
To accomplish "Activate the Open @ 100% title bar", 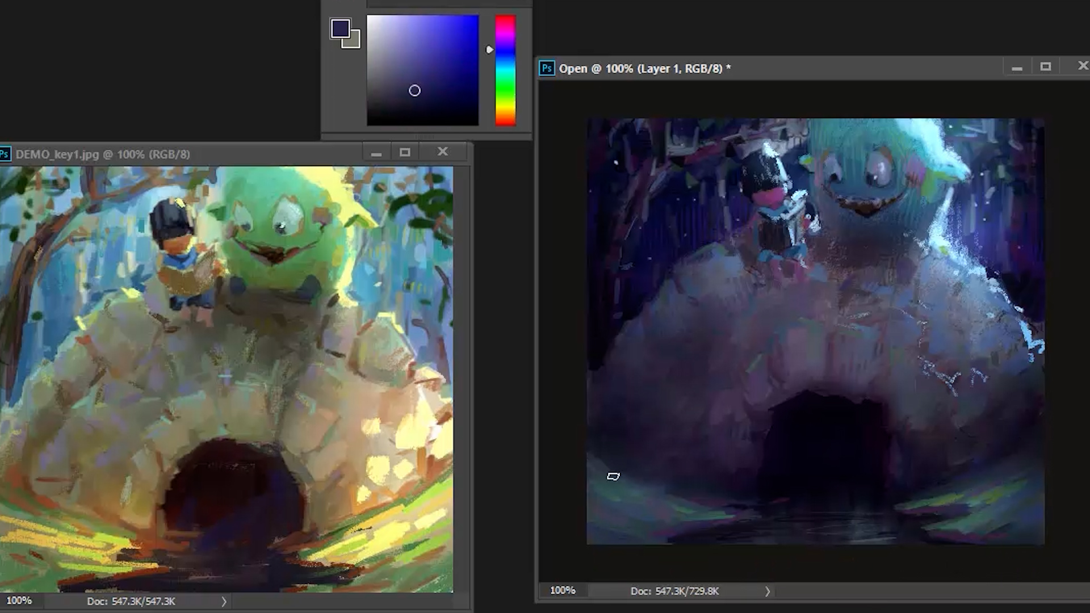I will 852,69.
